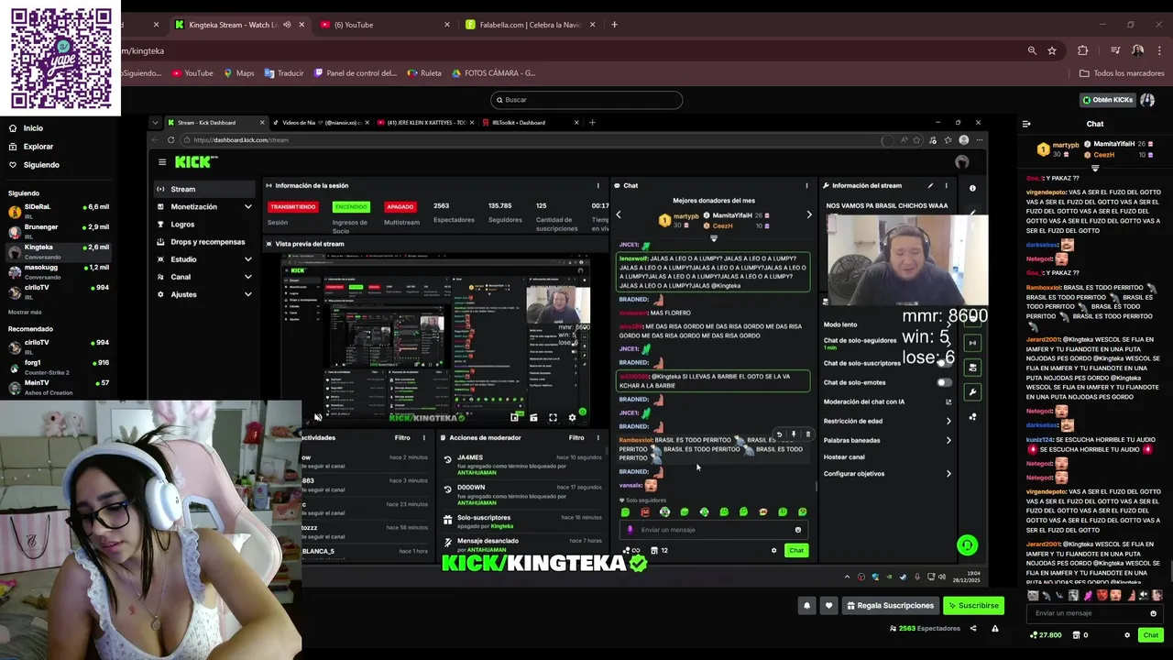
Task: Open the Brunenger channel in the sidebar
Action: pyautogui.click(x=59, y=231)
